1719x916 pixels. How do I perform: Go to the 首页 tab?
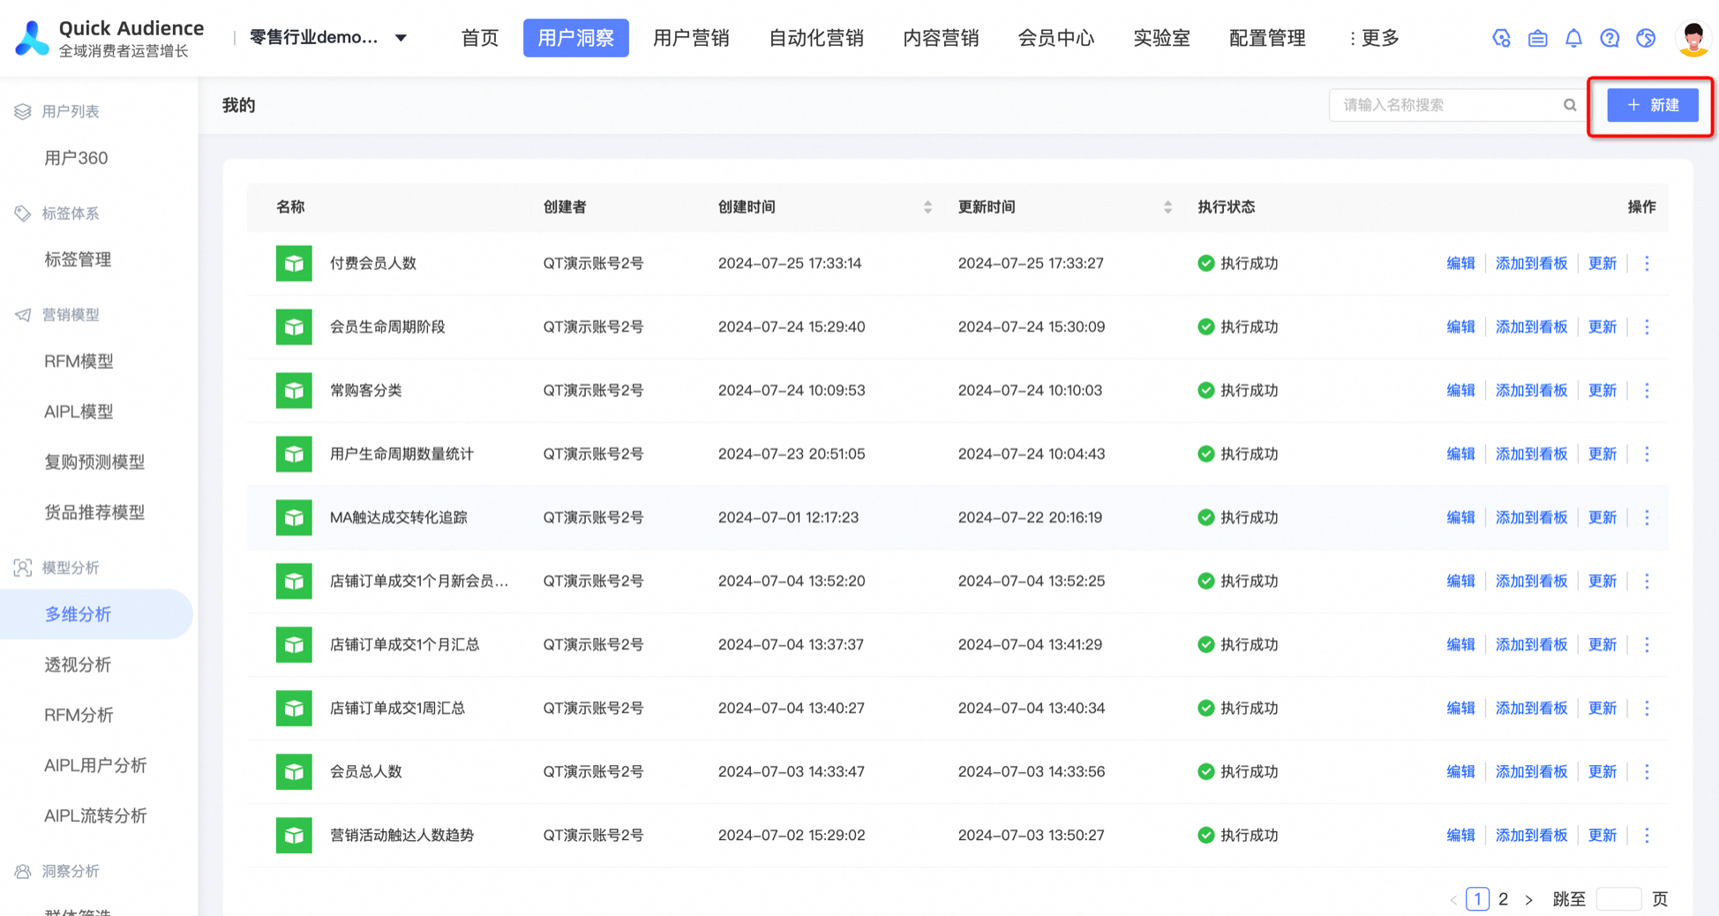pos(479,38)
